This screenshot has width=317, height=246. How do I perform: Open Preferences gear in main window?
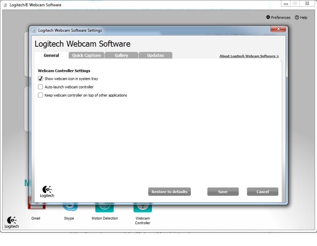278,18
